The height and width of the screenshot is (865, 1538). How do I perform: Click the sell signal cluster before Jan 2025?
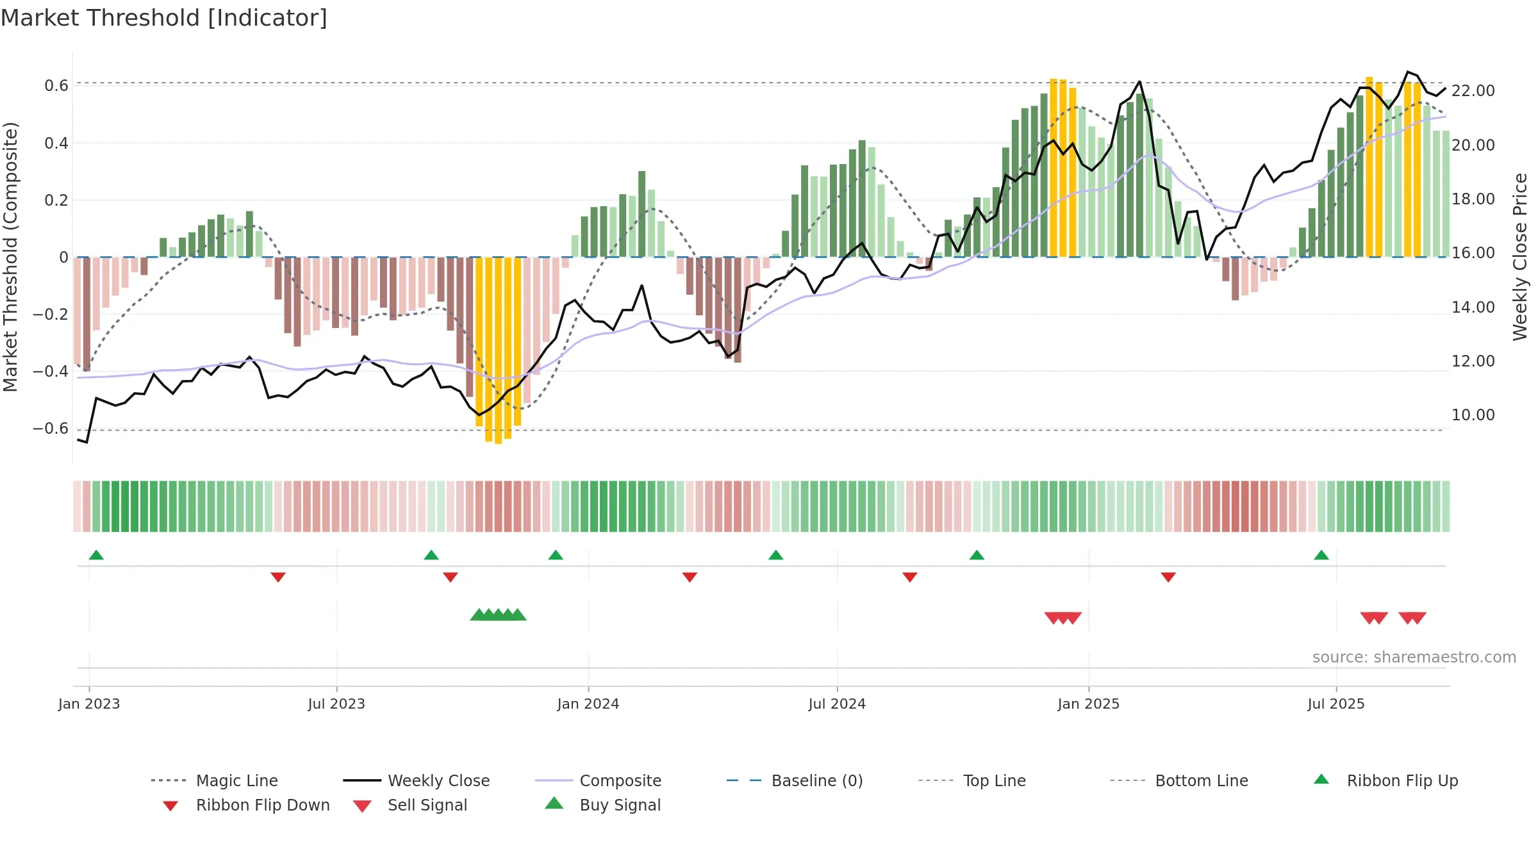1063,618
